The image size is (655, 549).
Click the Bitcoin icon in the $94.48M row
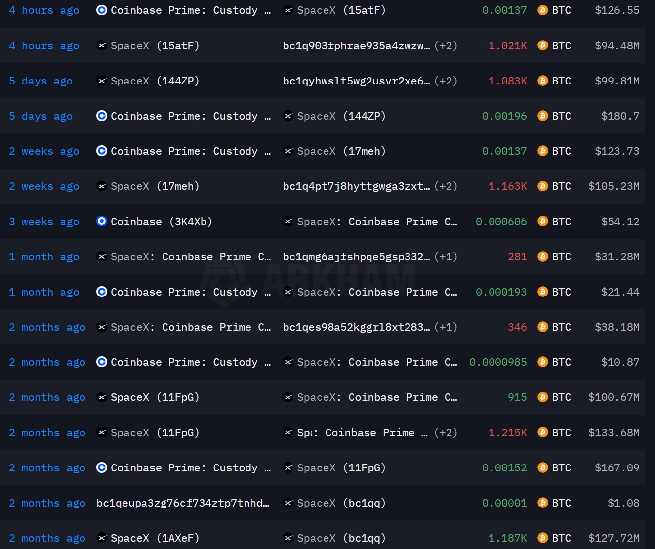tap(543, 46)
